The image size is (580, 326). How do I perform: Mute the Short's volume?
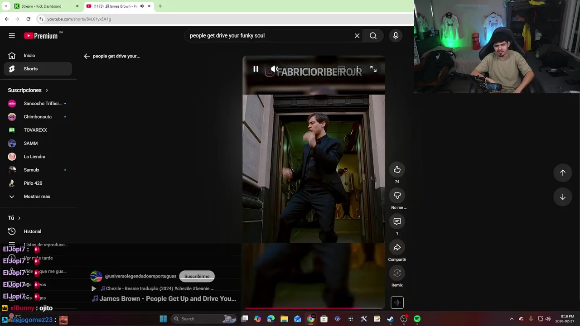[x=274, y=69]
